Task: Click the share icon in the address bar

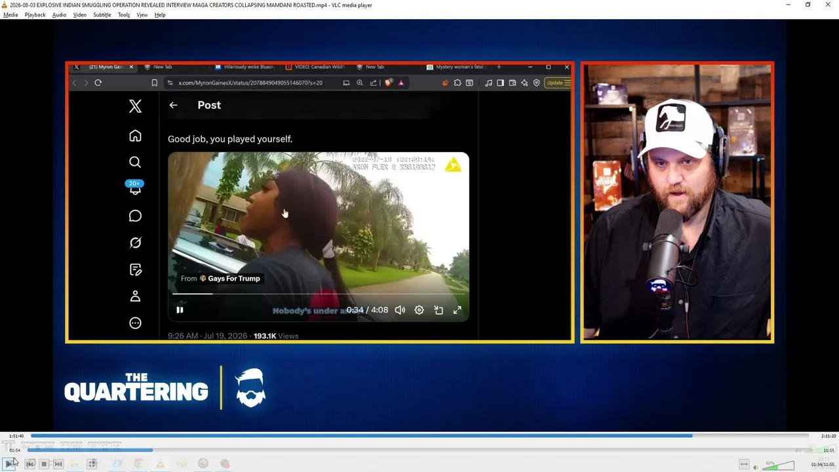Action: tap(373, 83)
